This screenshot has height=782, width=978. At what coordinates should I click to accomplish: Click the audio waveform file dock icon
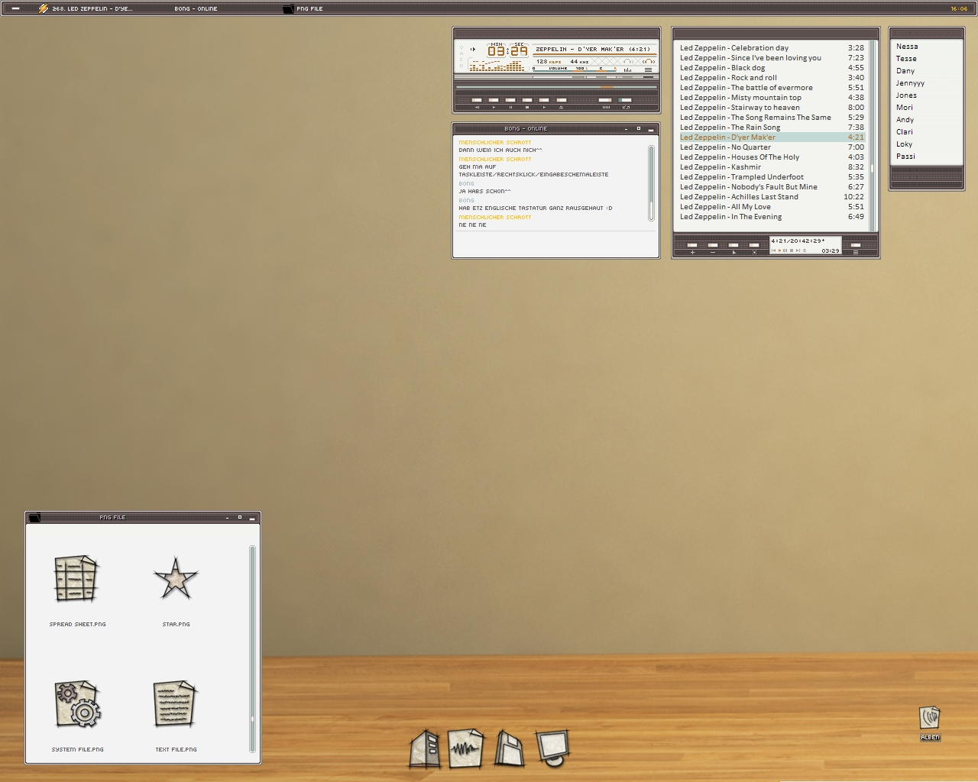point(466,748)
